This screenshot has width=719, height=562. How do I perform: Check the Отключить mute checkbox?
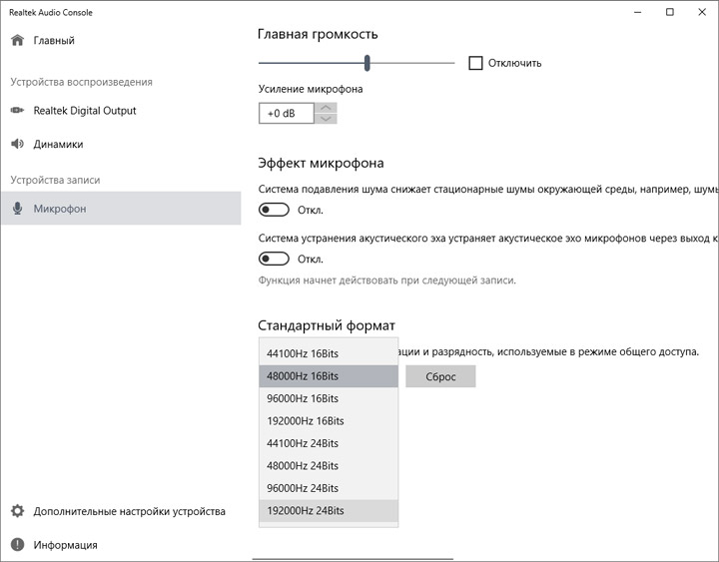(x=475, y=63)
